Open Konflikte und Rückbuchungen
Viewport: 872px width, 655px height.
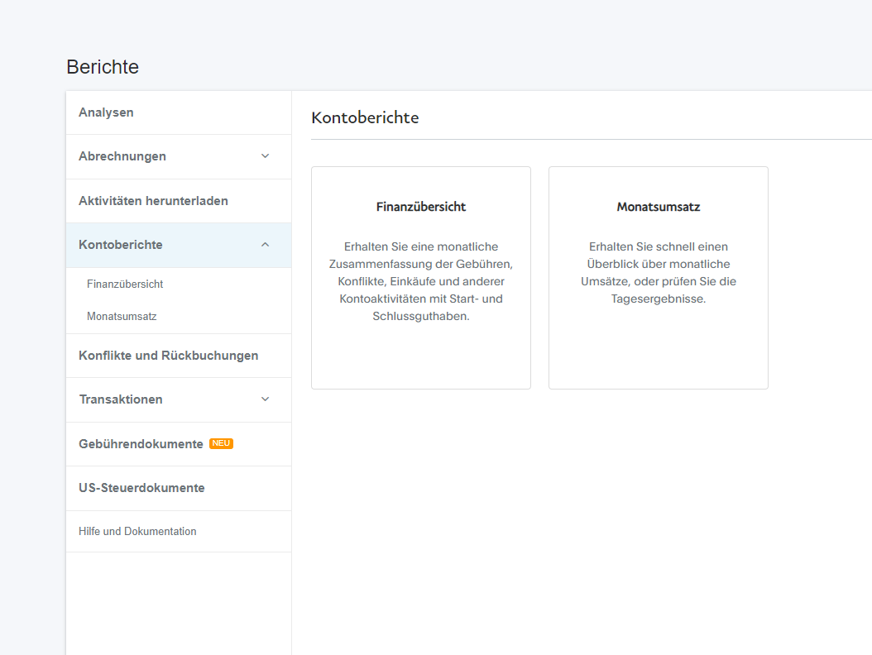[x=168, y=356]
